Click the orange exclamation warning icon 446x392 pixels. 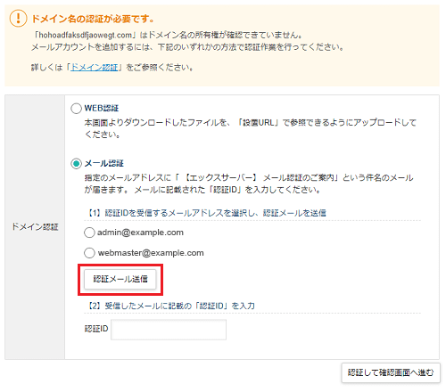[18, 18]
